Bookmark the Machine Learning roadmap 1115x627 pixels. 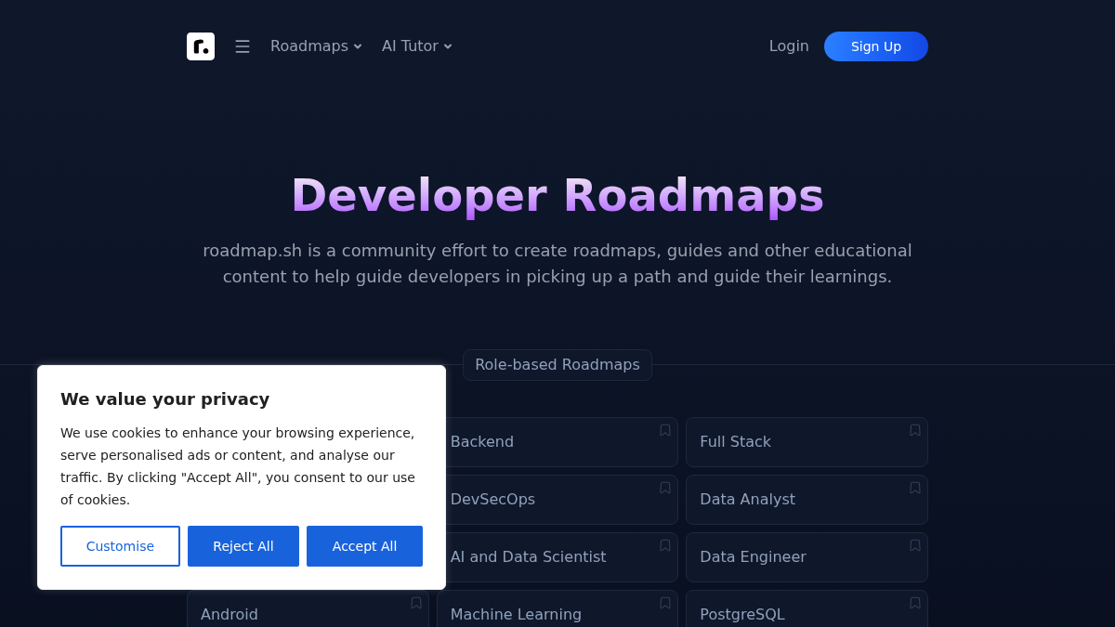point(665,603)
